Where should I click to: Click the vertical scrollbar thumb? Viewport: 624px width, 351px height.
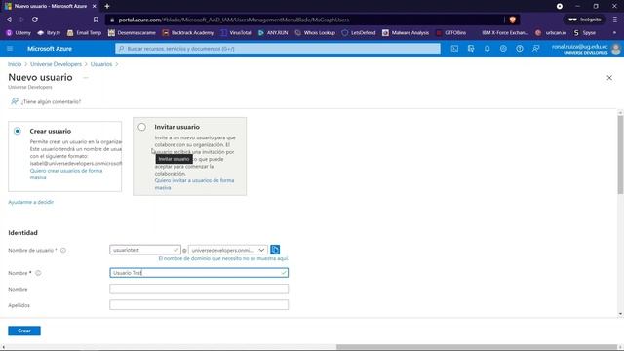click(620, 155)
